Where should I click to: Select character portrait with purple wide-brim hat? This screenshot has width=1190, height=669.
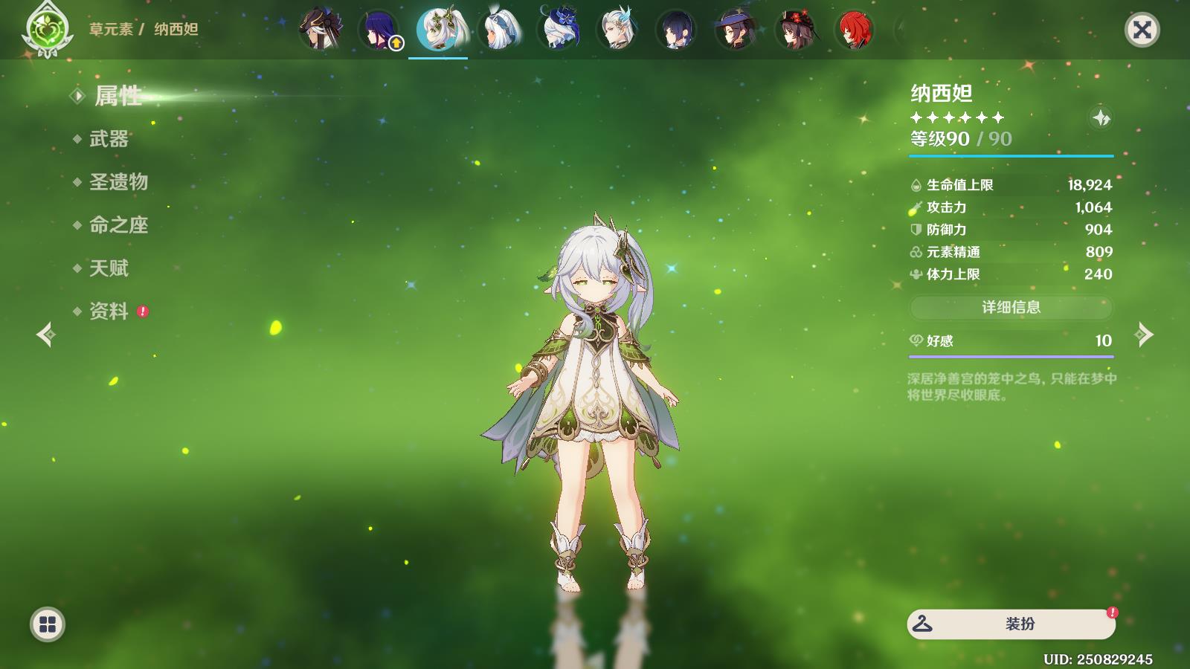[736, 30]
